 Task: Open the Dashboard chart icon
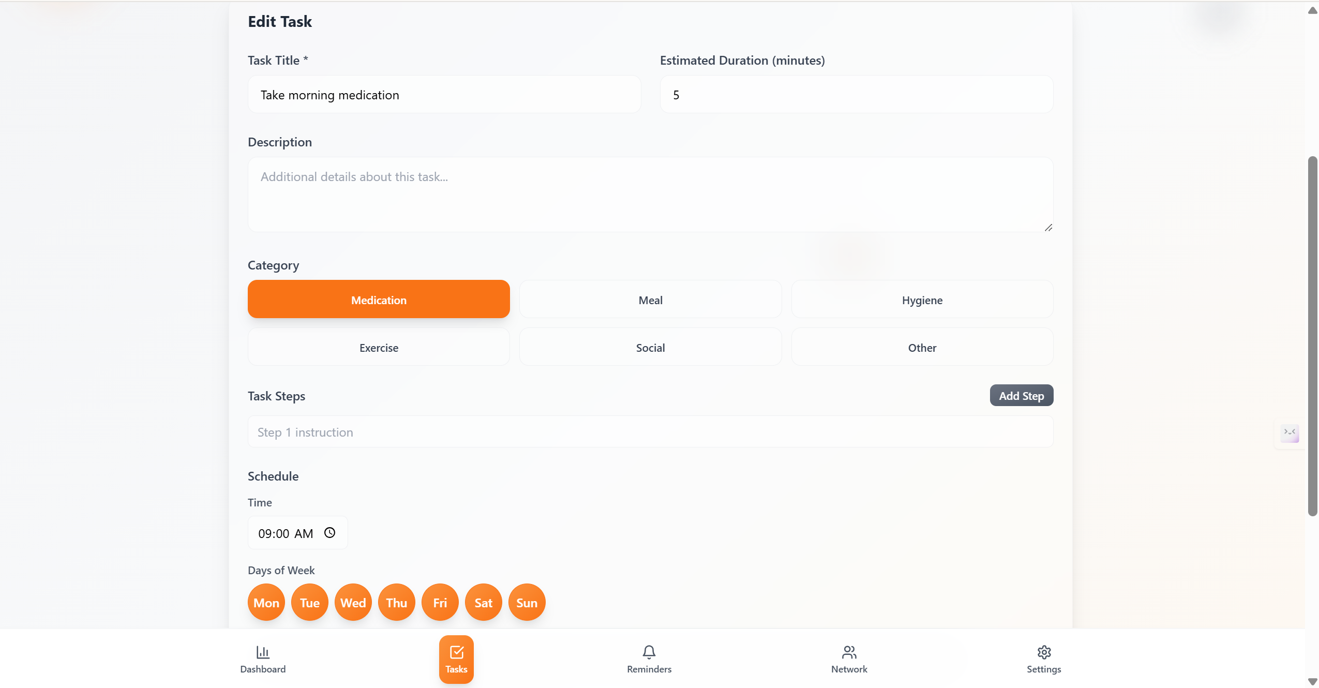pos(263,652)
